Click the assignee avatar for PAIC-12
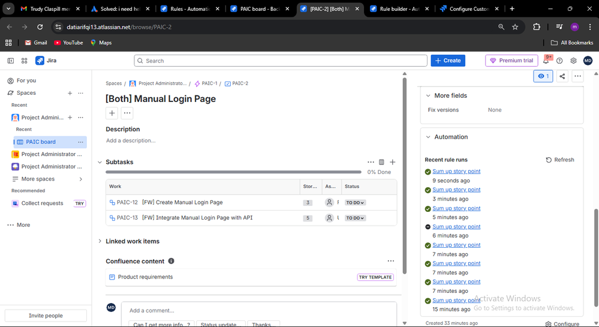Screen dimensions: 599x327 point(329,202)
